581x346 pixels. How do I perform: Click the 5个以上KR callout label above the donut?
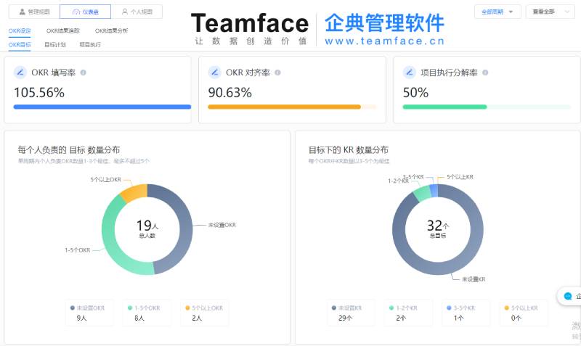click(x=460, y=177)
